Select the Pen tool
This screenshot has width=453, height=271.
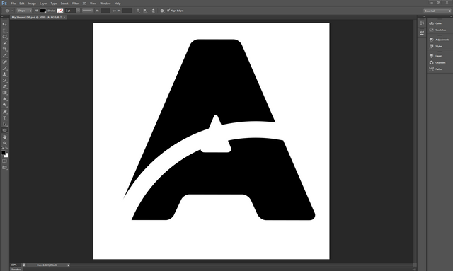[5, 112]
